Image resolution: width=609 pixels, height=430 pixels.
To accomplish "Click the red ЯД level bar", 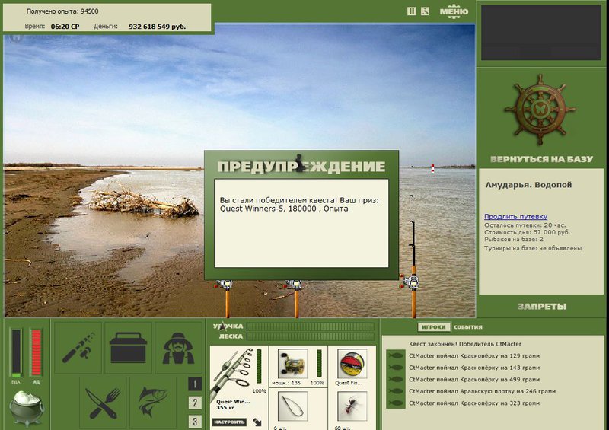I will [36, 352].
